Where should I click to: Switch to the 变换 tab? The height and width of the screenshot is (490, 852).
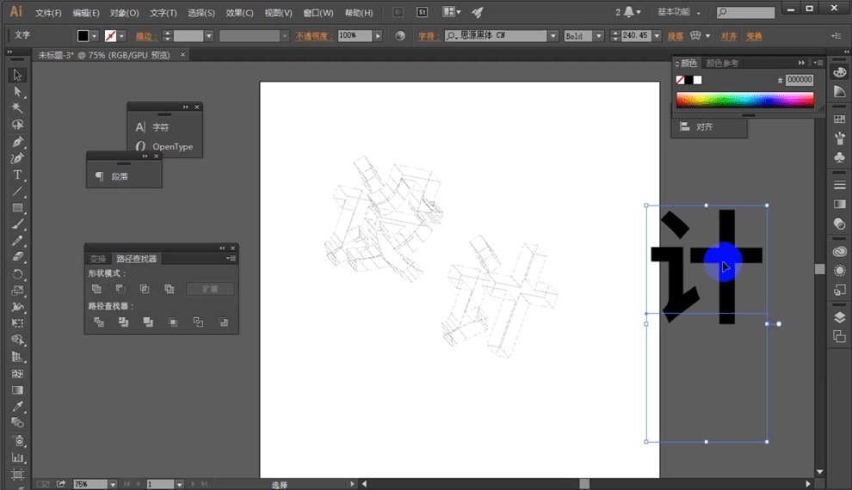click(x=98, y=259)
